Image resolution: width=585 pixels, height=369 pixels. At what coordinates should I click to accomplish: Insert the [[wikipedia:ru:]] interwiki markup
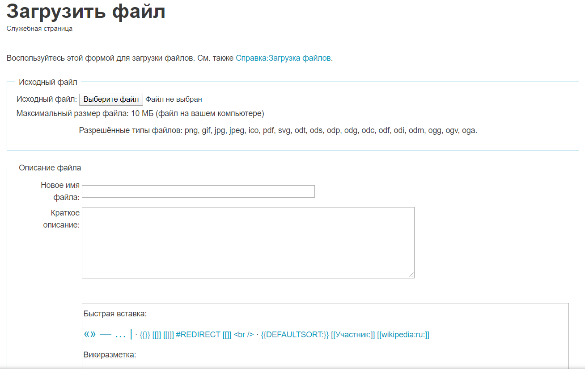point(403,335)
